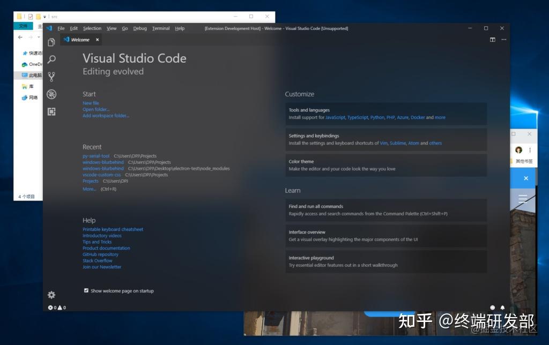Open the Search view in the activity bar
Image resolution: width=549 pixels, height=345 pixels.
51,59
